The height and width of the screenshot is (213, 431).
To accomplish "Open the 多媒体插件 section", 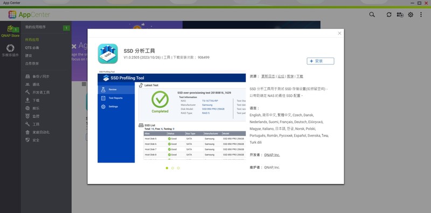I will coord(10,51).
